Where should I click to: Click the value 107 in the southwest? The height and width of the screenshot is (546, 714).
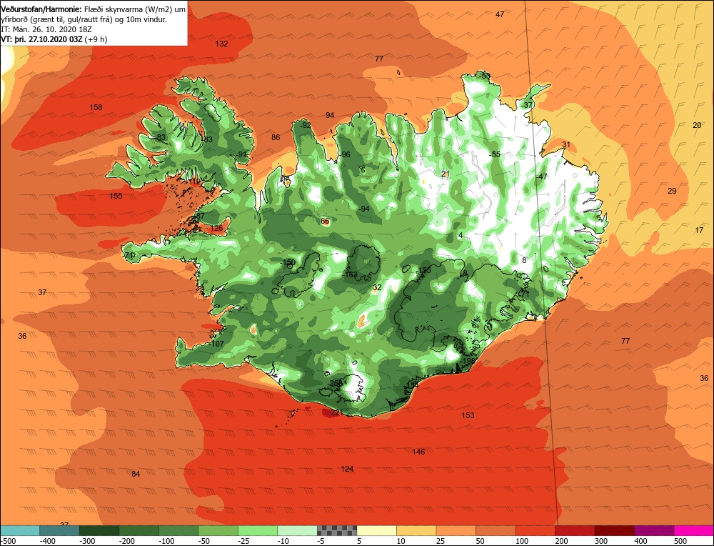218,344
